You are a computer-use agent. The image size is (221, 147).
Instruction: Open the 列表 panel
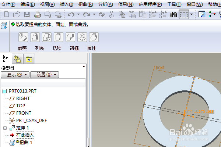pyautogui.click(x=40, y=48)
